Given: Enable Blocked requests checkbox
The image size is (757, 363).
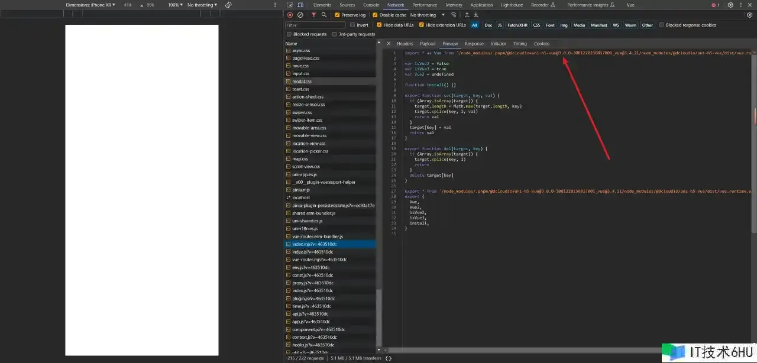Looking at the screenshot, I should point(289,34).
